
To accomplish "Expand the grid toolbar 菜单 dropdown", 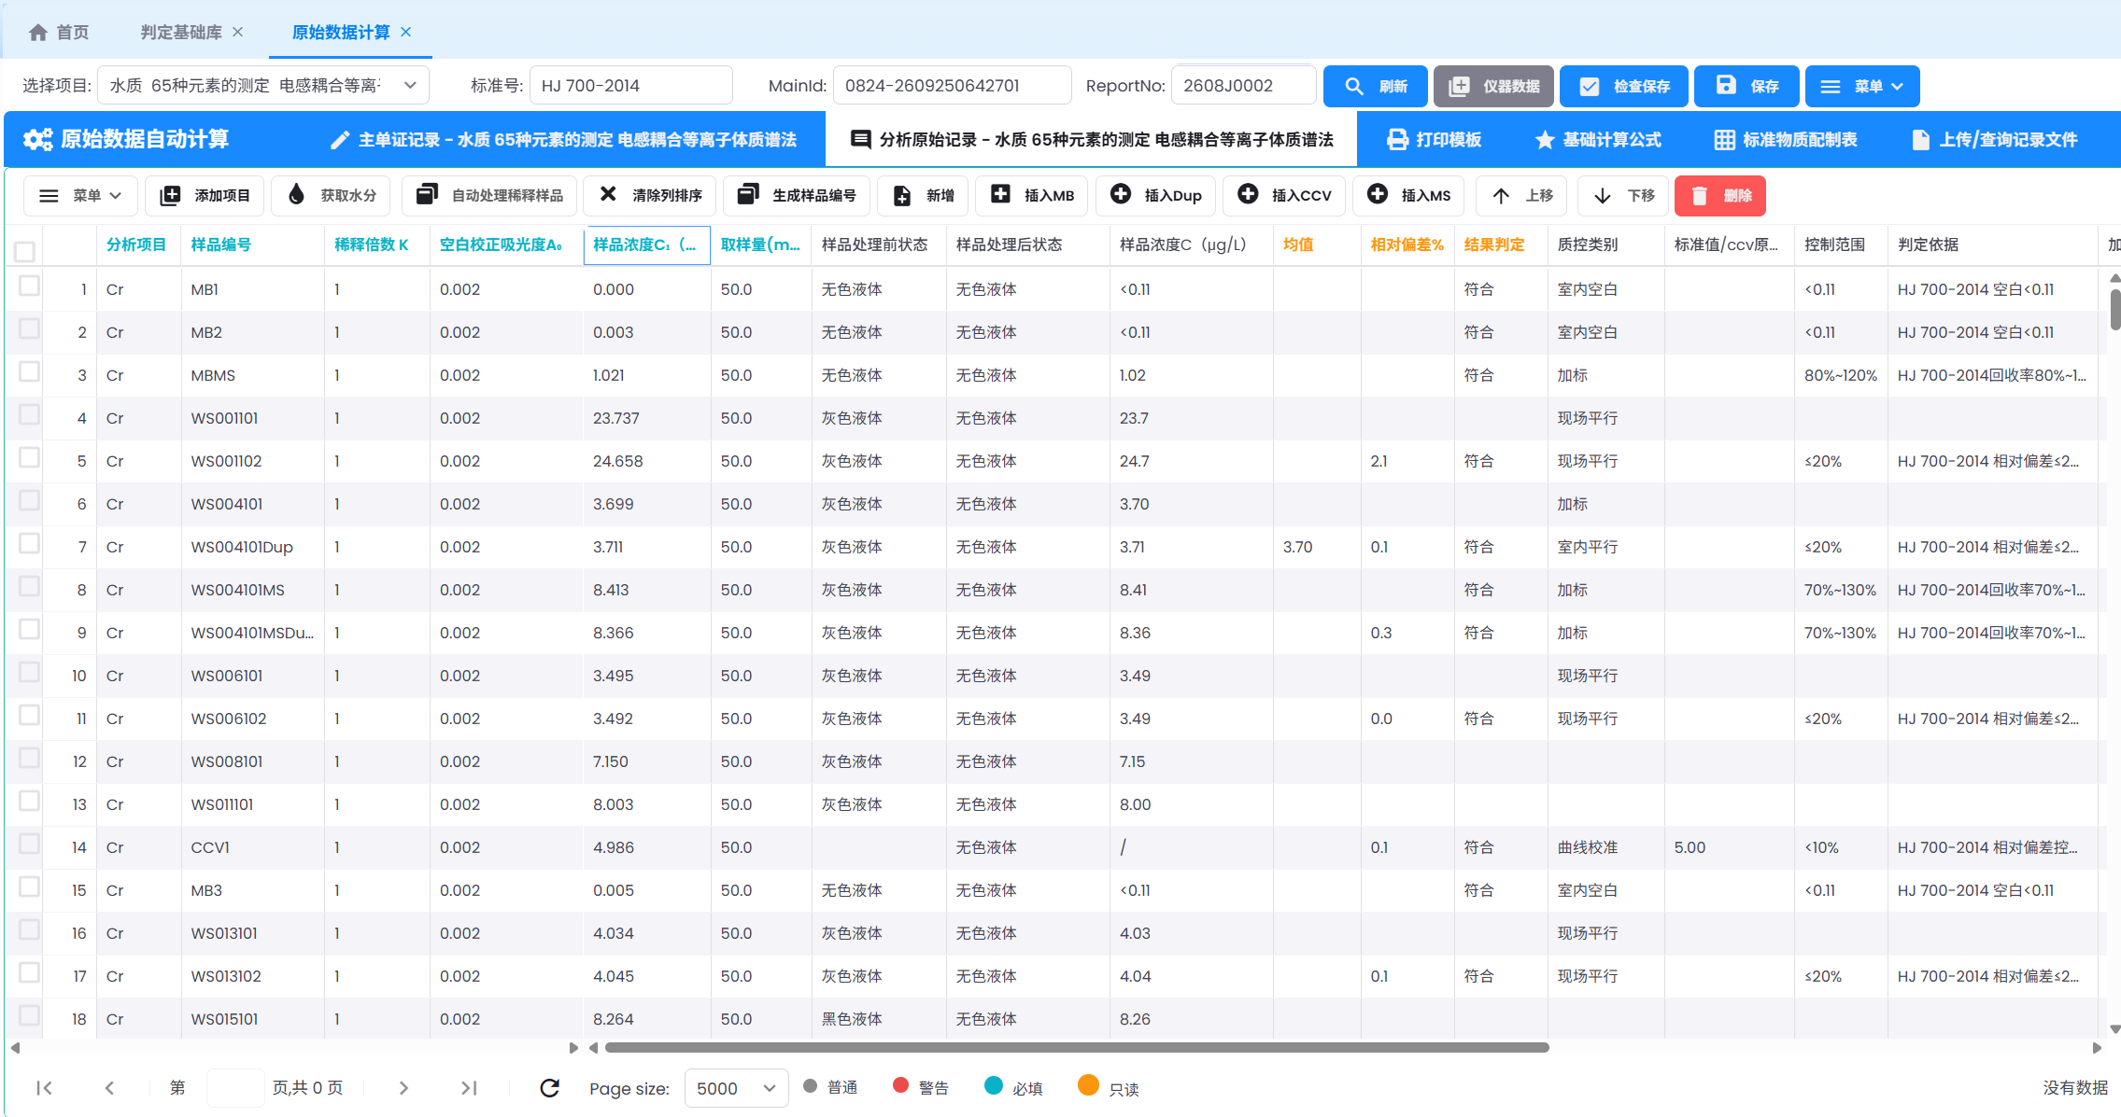I will tap(80, 196).
